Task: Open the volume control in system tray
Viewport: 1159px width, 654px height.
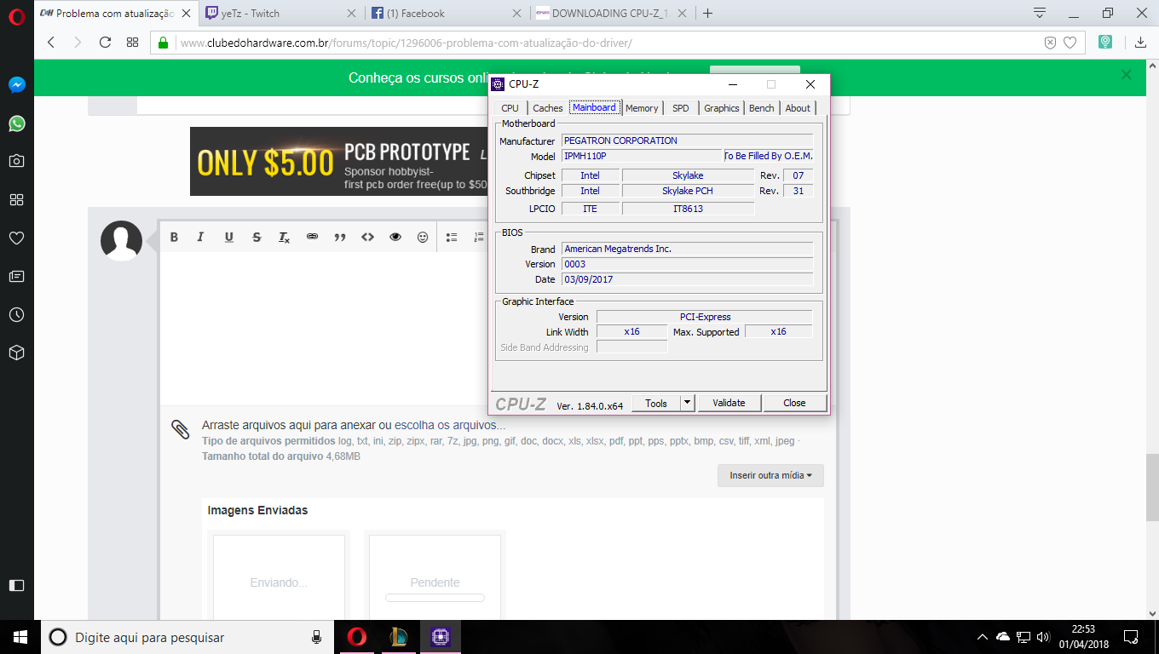Action: point(1043,637)
